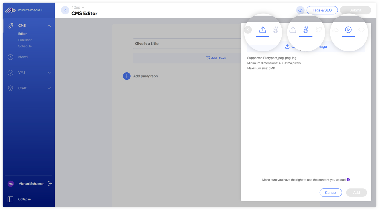Viewport: 379px width, 210px height.
Task: Open the Monti section label
Action: click(23, 57)
